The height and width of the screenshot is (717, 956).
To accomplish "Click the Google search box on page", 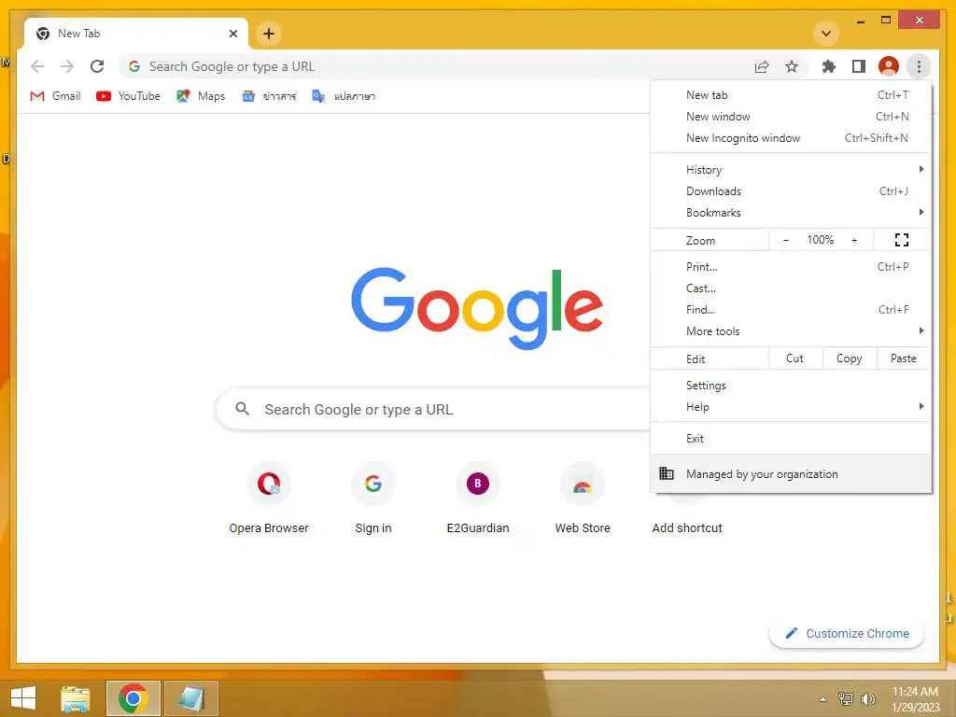I will [433, 409].
